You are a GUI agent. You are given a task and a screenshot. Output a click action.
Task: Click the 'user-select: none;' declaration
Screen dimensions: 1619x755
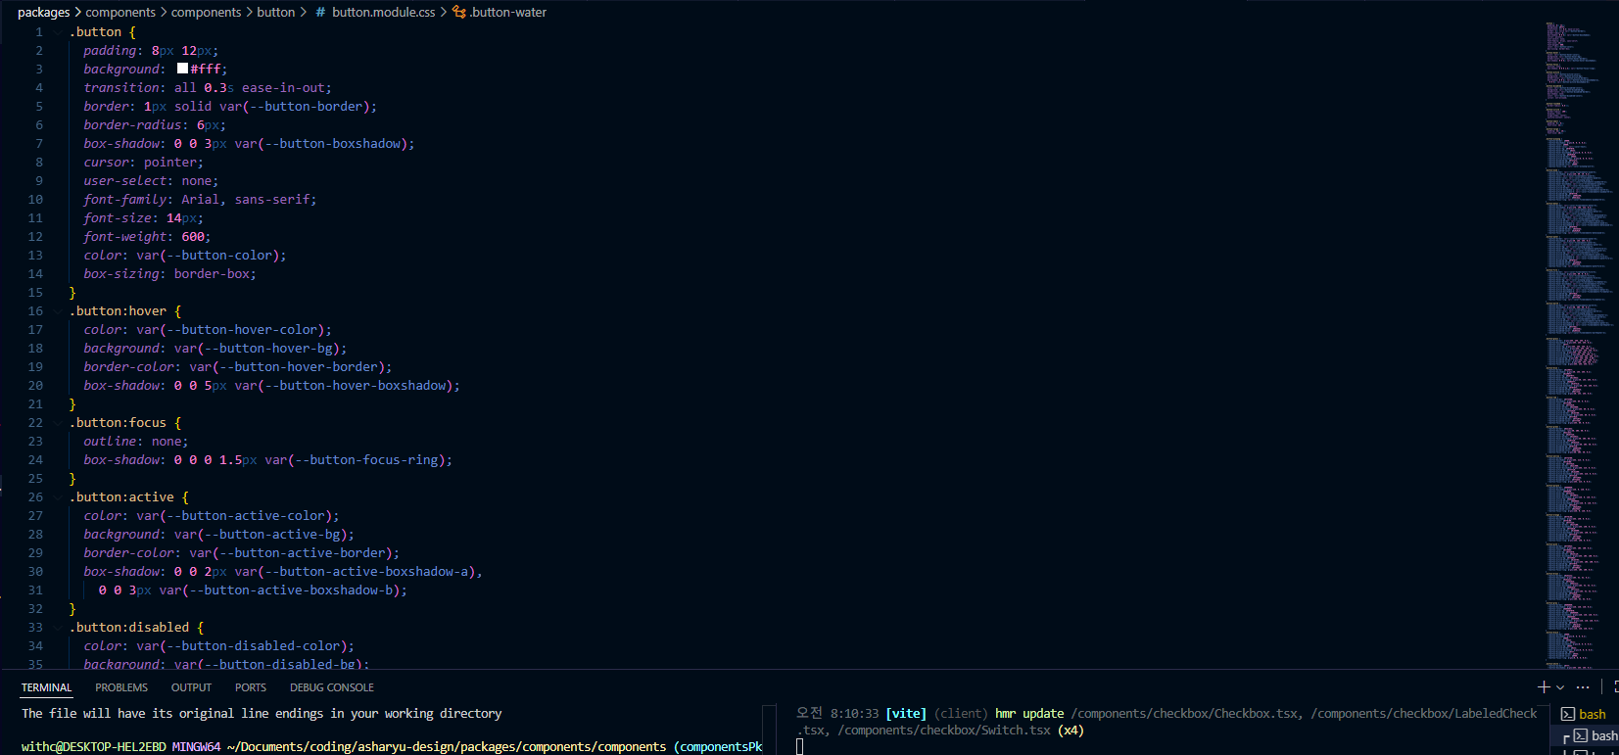[x=152, y=181]
